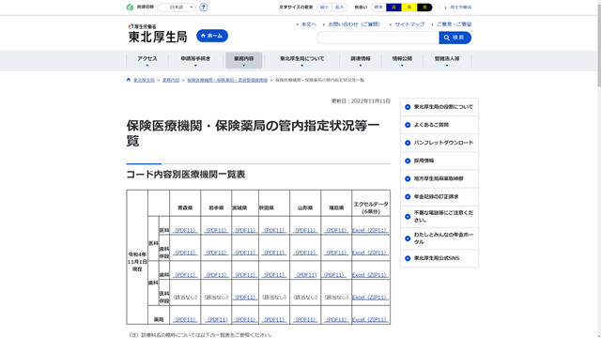Click the 業務内容 breadcrumb link

click(171, 80)
